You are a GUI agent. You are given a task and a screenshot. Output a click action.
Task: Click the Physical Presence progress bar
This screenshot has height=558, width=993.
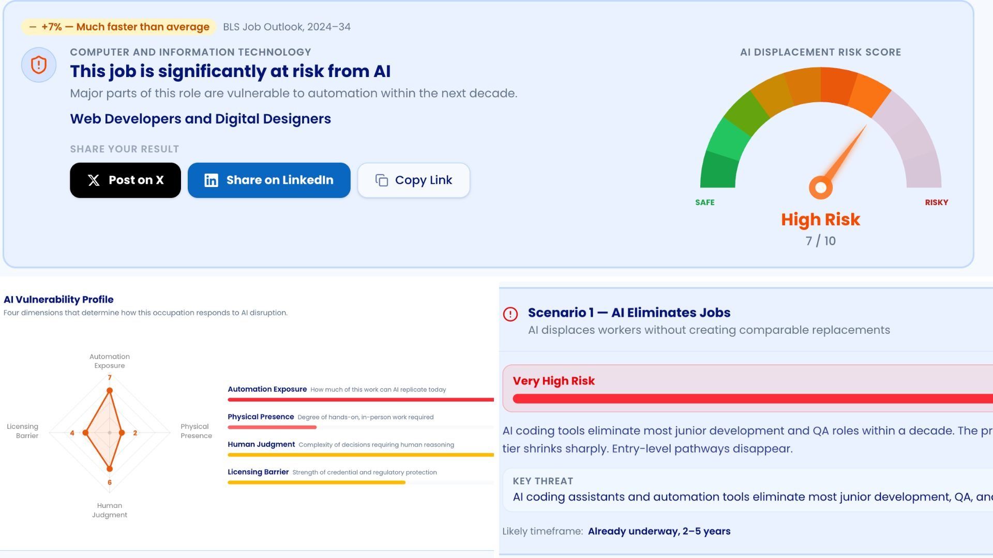pyautogui.click(x=272, y=427)
